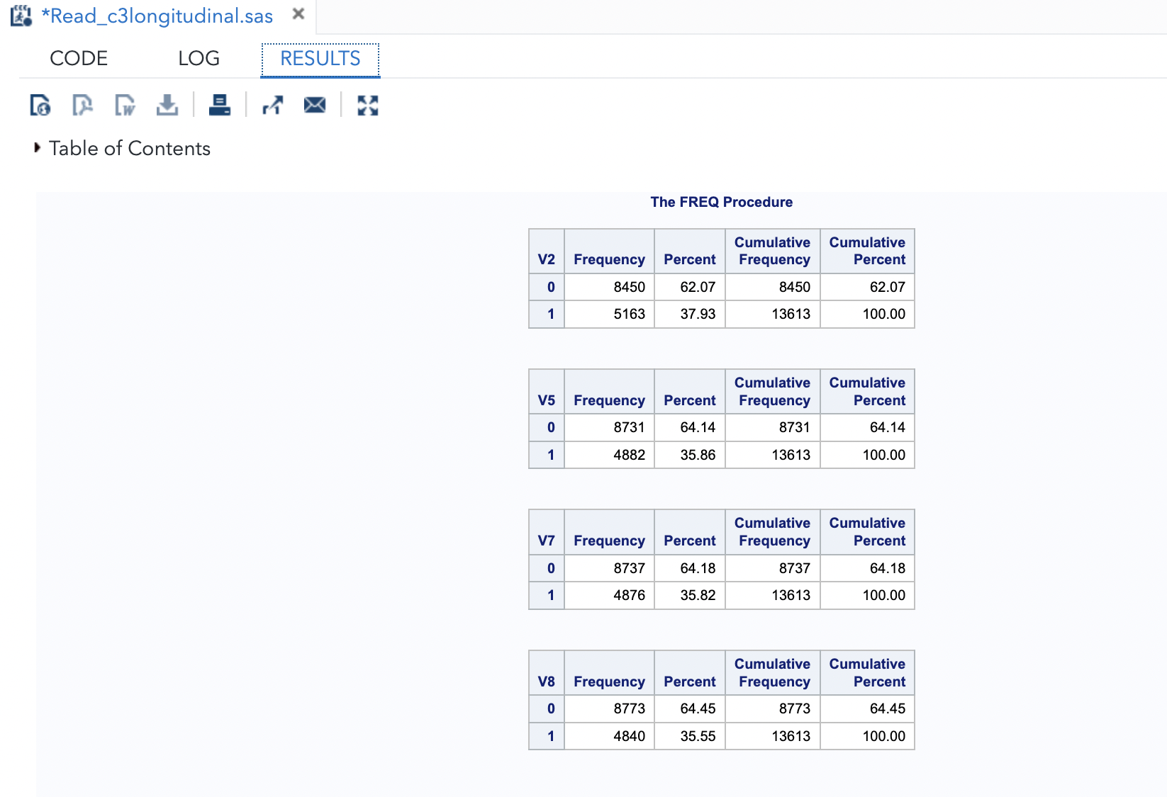Click Table of Contents label
This screenshot has width=1167, height=797.
click(130, 148)
